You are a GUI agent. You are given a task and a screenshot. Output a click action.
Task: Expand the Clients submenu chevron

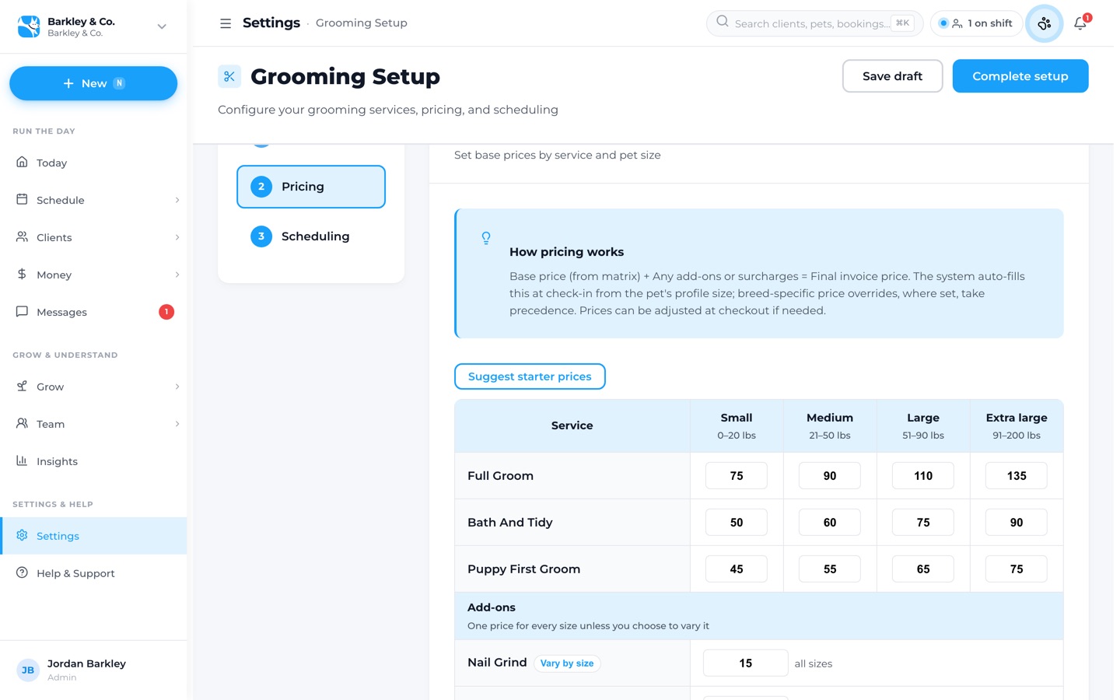point(177,237)
